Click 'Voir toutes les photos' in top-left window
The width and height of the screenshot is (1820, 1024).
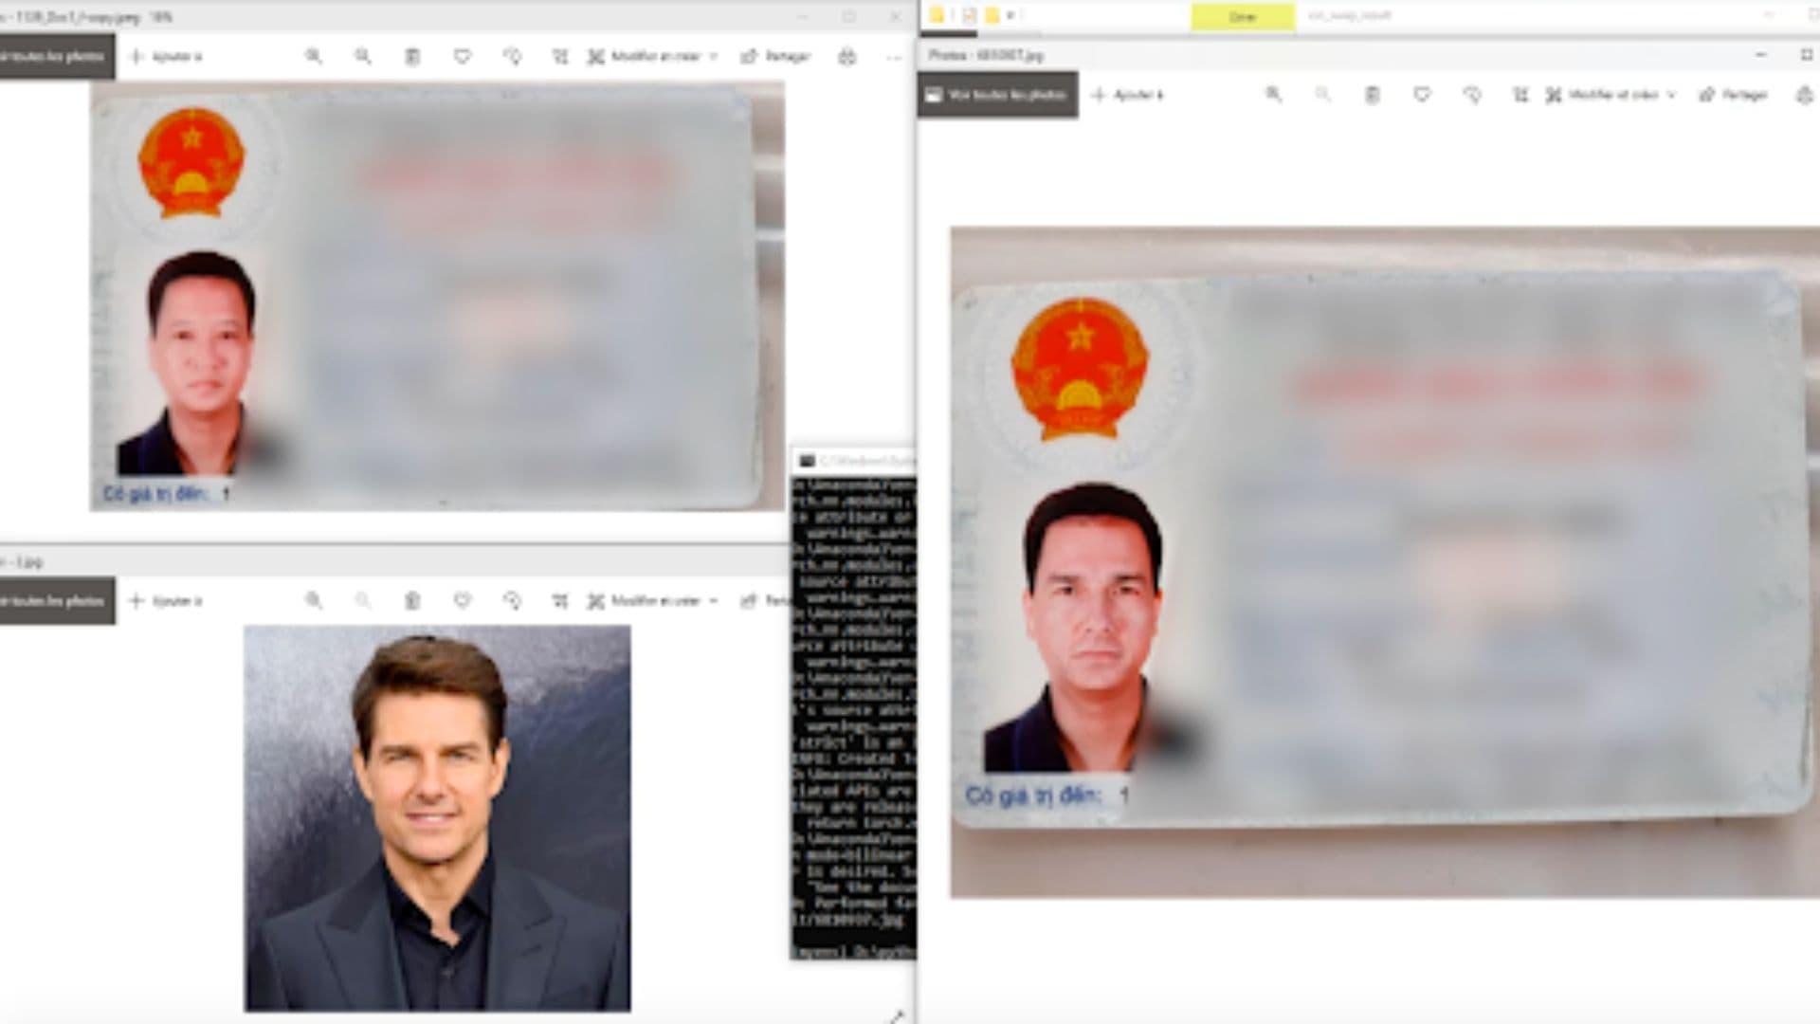(57, 57)
